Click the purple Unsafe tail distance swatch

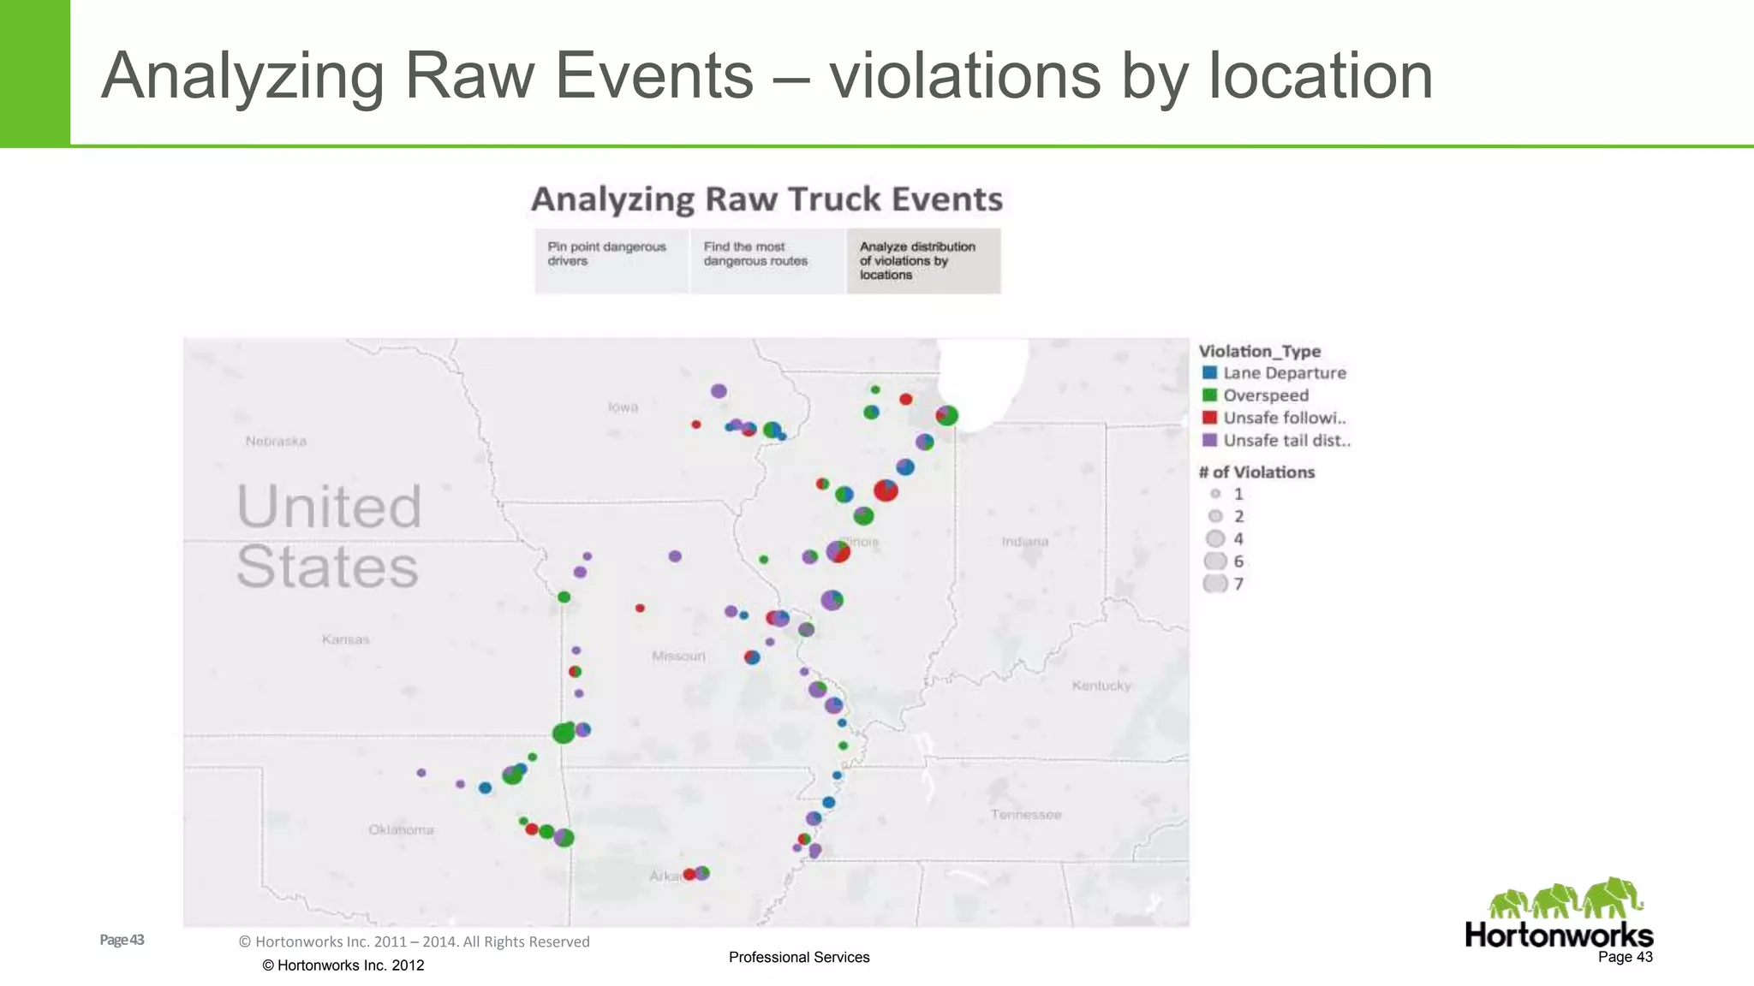coord(1209,439)
